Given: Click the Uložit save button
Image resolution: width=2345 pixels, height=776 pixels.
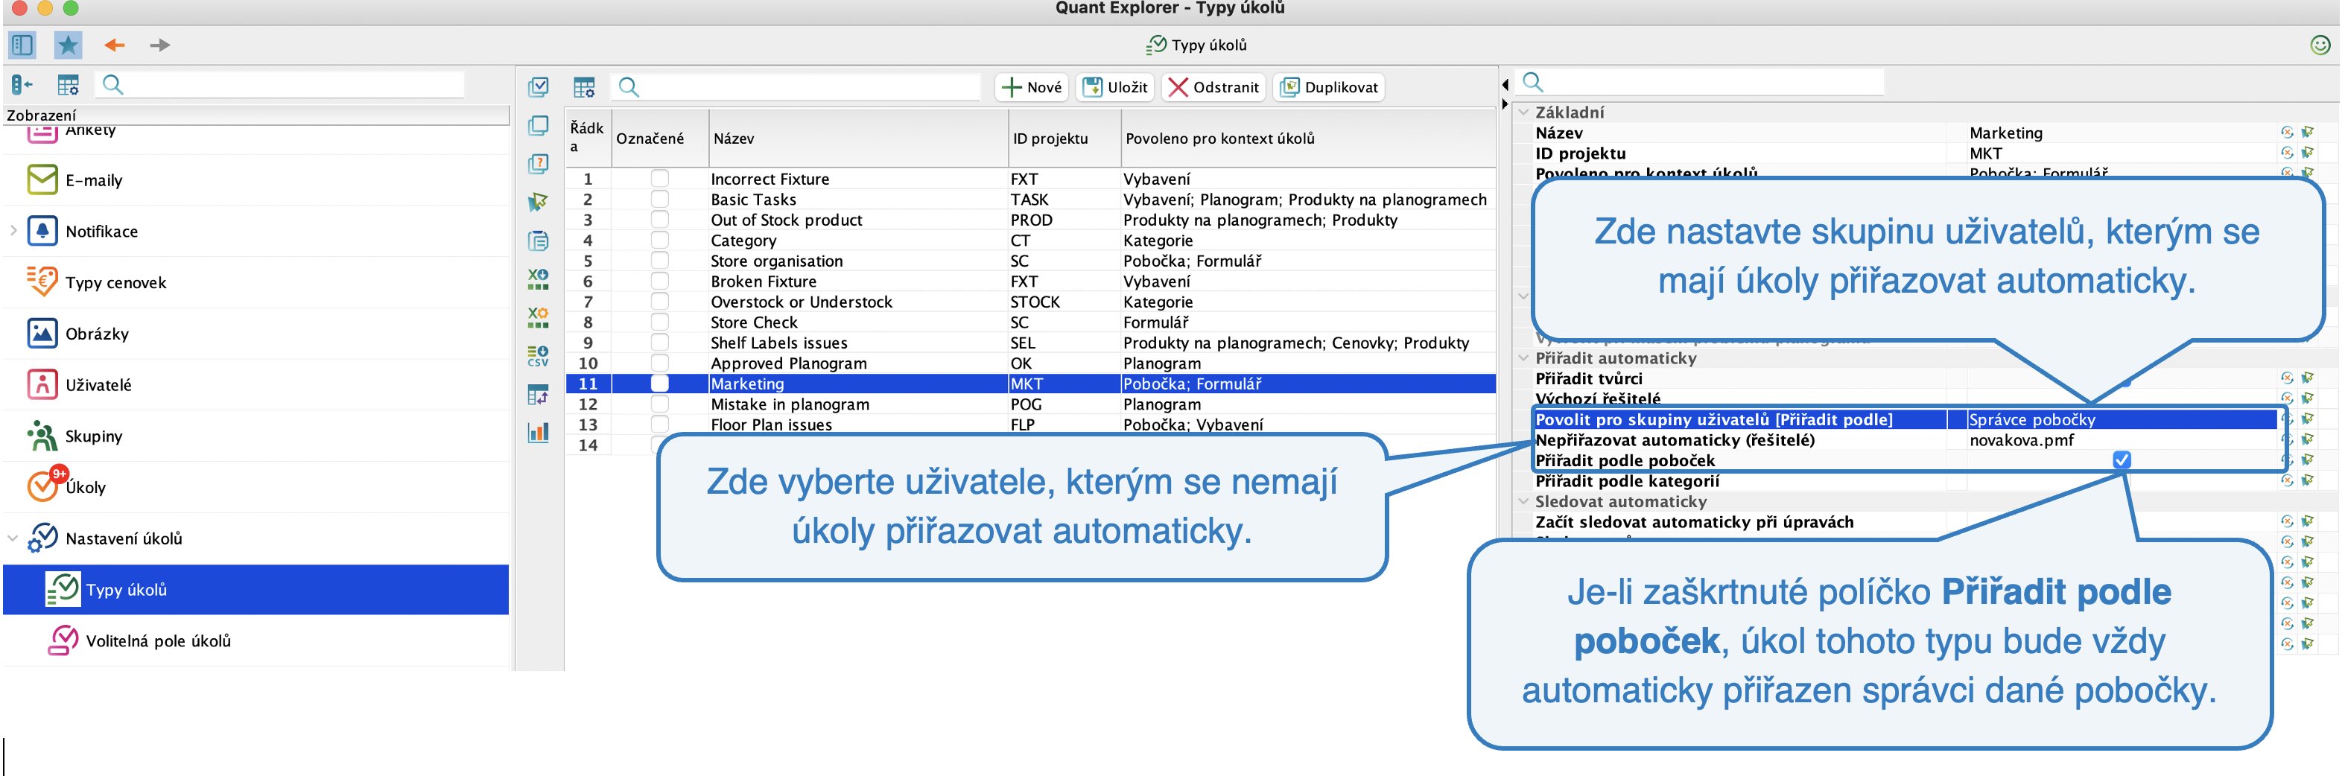Looking at the screenshot, I should click(1115, 87).
